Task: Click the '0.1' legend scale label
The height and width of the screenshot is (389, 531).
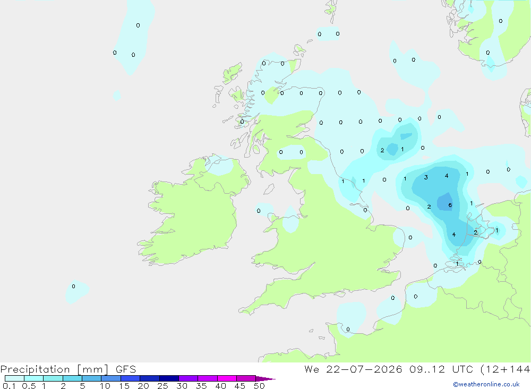Action: (9, 386)
